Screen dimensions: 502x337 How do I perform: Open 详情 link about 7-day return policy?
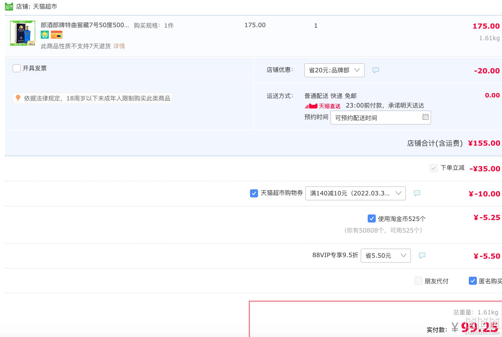pos(119,46)
